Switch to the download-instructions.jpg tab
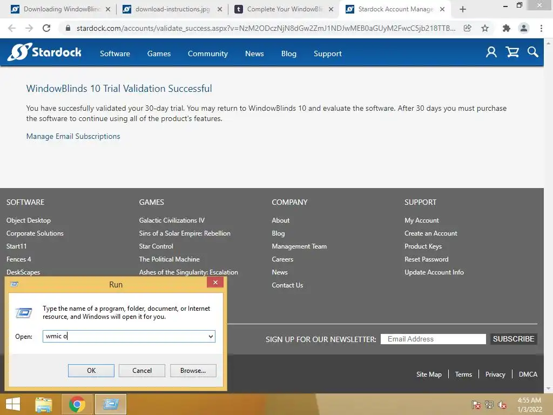 (x=172, y=9)
